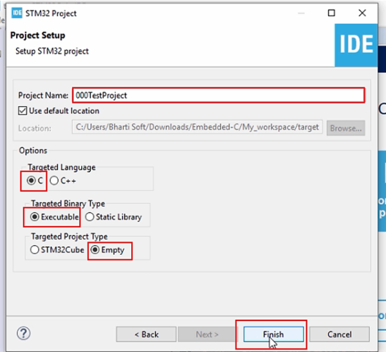The height and width of the screenshot is (352, 386).
Task: Click the disabled Location path field
Action: [x=198, y=127]
